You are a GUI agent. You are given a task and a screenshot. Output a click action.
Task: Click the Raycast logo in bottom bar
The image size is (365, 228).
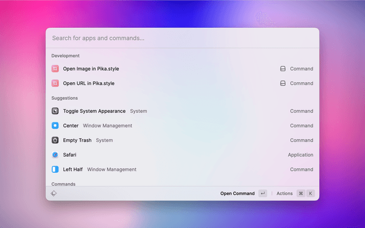[53, 193]
